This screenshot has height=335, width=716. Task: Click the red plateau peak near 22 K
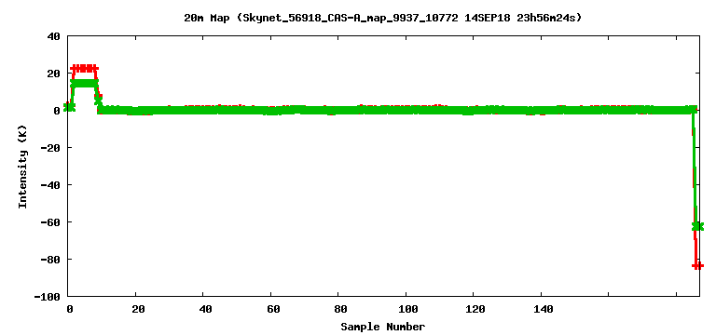tap(85, 68)
